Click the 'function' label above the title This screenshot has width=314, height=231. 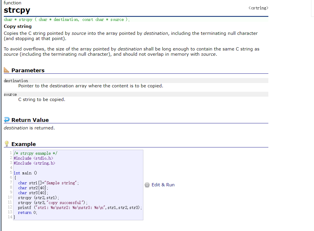coord(13,3)
